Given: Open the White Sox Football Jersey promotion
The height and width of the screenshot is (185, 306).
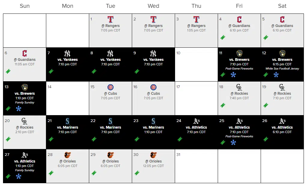Looking at the screenshot, I should point(282,69).
